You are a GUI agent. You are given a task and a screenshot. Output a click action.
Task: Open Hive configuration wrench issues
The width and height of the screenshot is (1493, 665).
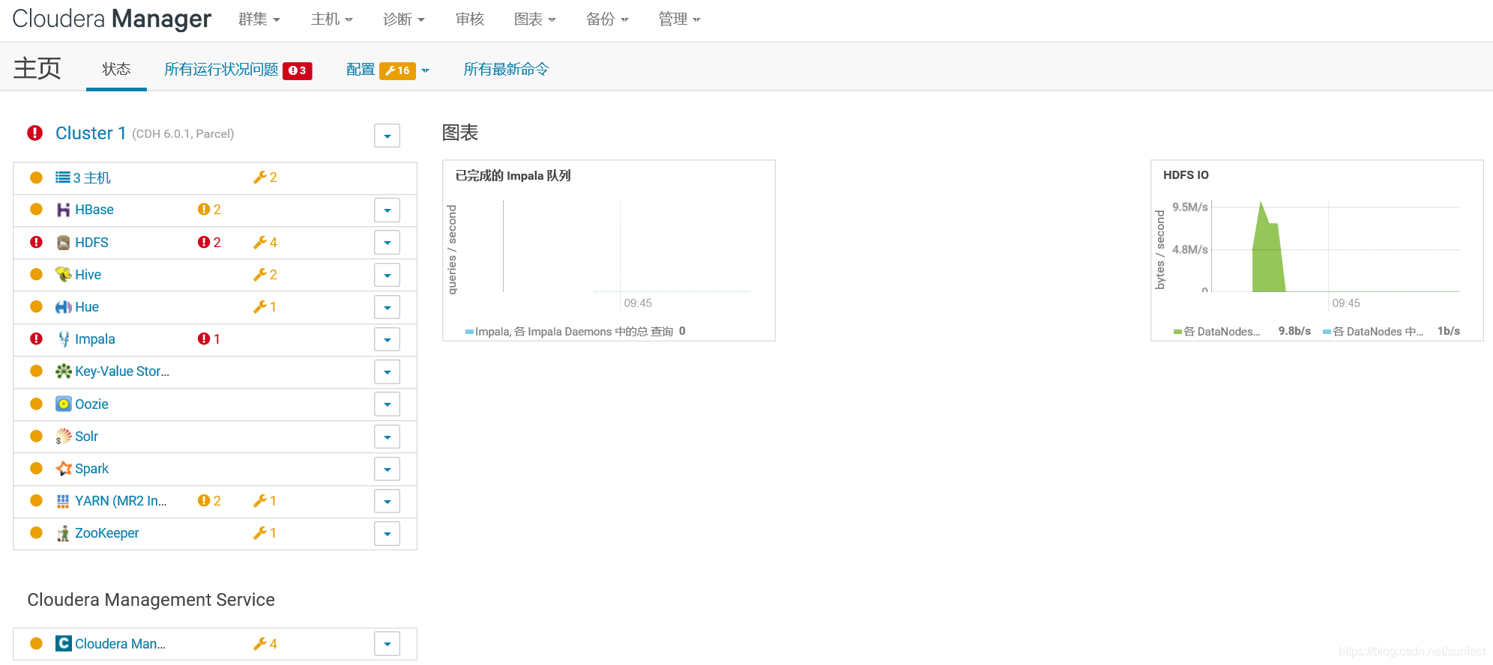tap(265, 275)
